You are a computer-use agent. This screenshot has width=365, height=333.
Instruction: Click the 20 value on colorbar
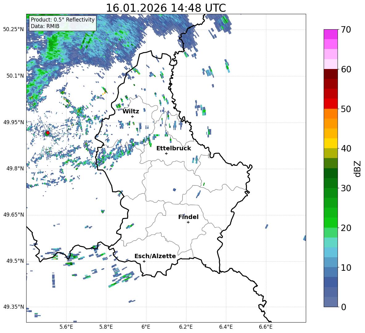click(346, 228)
